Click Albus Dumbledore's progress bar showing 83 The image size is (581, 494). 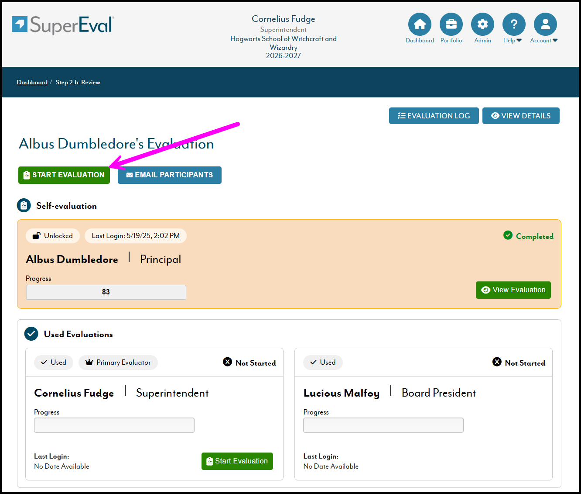pyautogui.click(x=106, y=292)
